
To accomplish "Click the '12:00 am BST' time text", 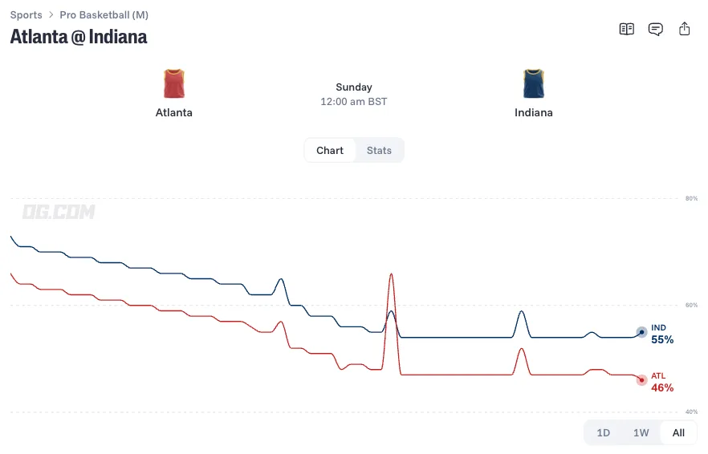I will pos(353,102).
